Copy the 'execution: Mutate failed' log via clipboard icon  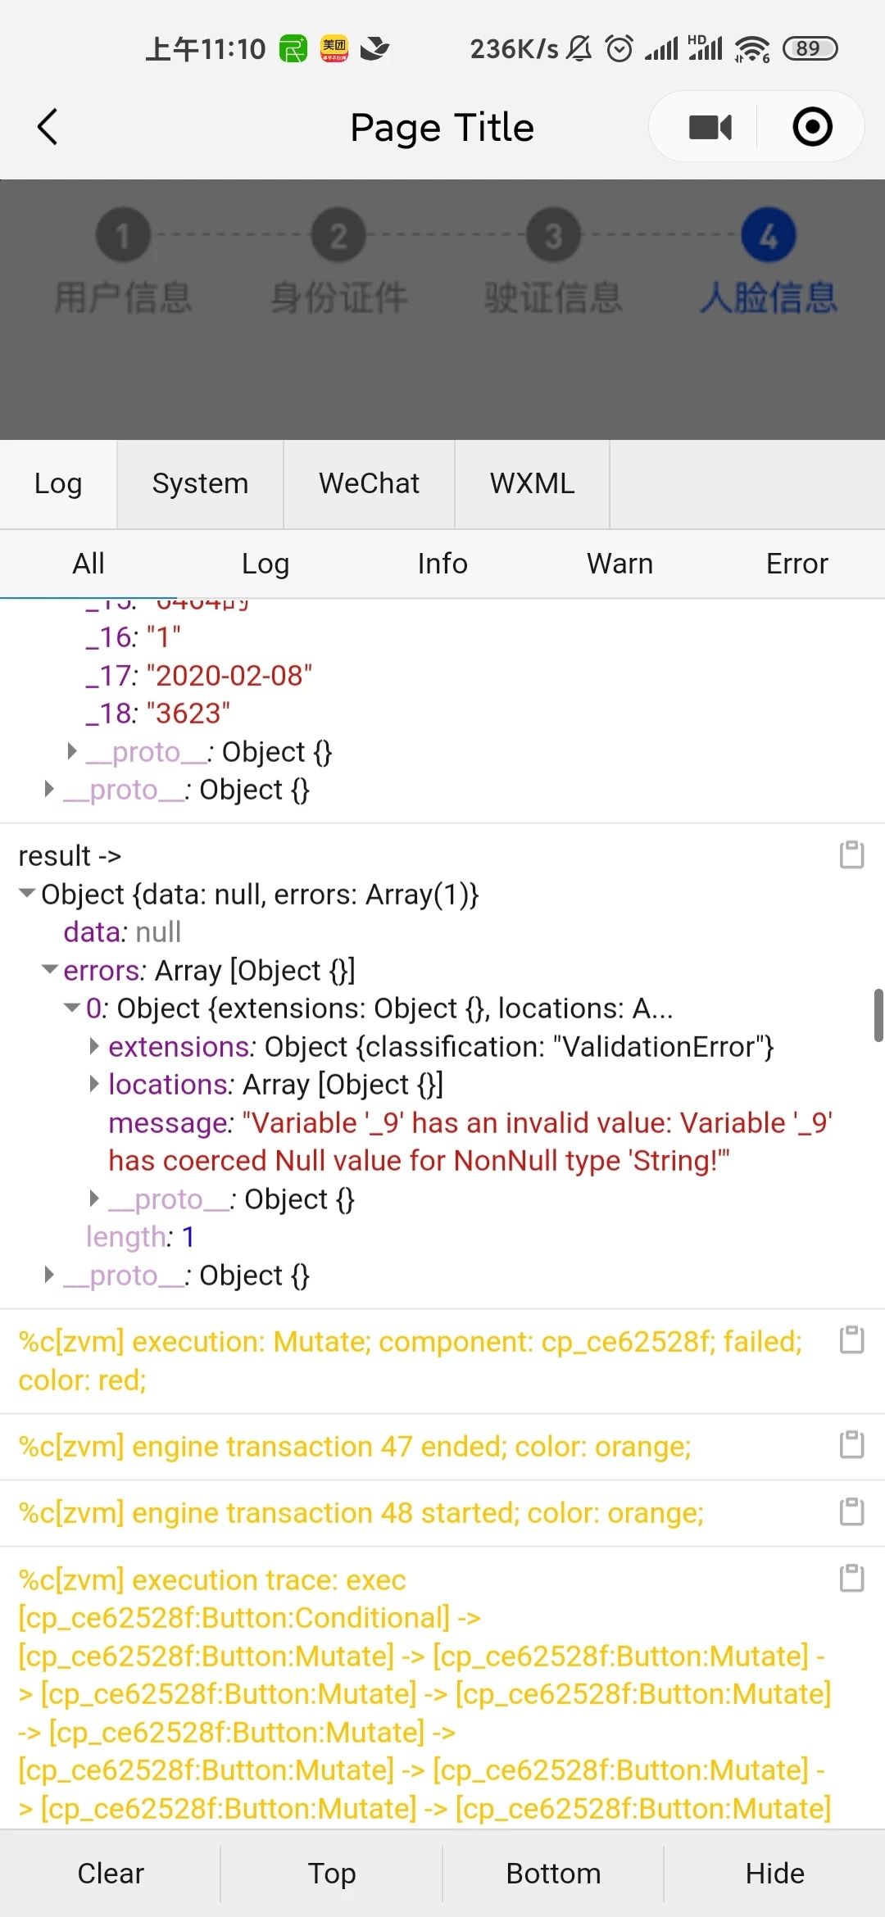[851, 1340]
